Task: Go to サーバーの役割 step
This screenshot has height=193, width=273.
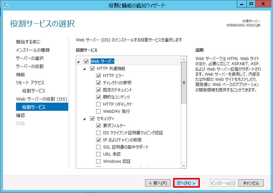Action: (x=30, y=66)
